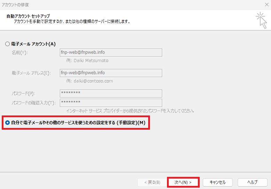This screenshot has width=271, height=189.
Task: Close the アカウントの修復 dialog
Action: (267, 5)
